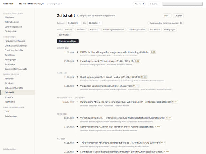The width and height of the screenshot is (206, 154).
Task: Click Notiz under the FIU-Verdachtsmeldung event
Action: pyautogui.click(x=109, y=56)
